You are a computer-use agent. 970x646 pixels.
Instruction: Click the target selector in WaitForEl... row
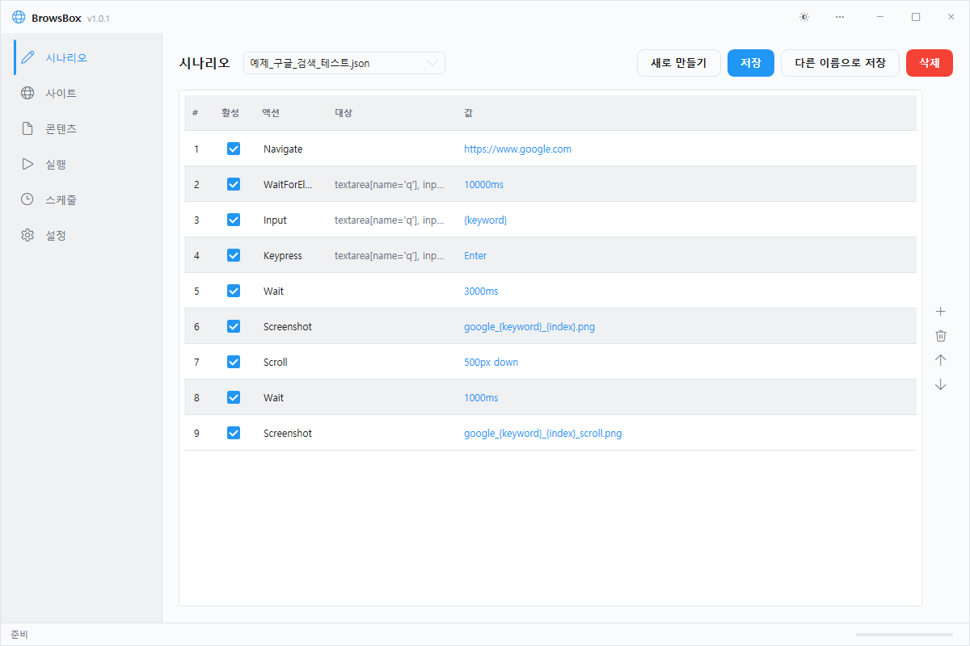(390, 184)
